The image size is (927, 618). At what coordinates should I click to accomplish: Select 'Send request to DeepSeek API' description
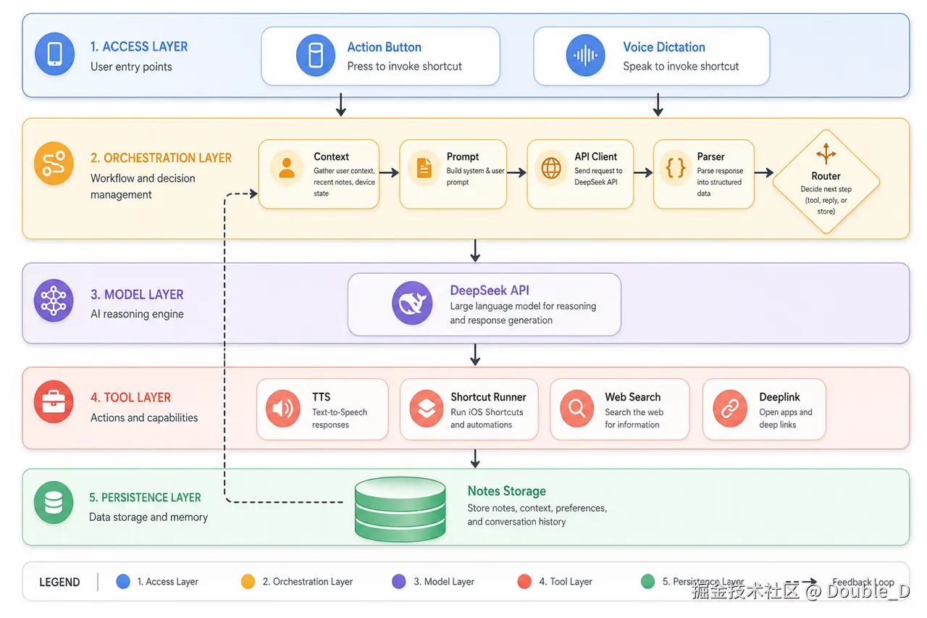coord(598,177)
